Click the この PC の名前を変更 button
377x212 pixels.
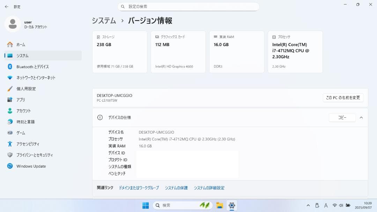343,97
